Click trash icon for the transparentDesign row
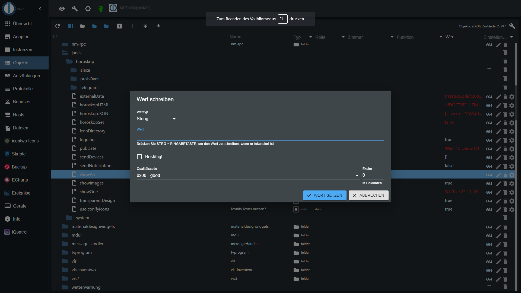Viewport: 521px width, 293px height. point(505,201)
